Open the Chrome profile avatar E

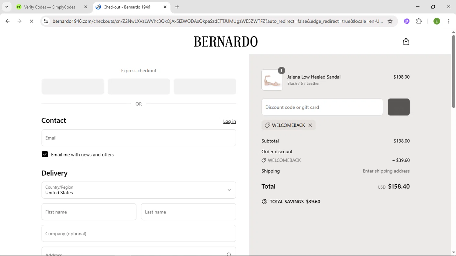click(x=437, y=21)
